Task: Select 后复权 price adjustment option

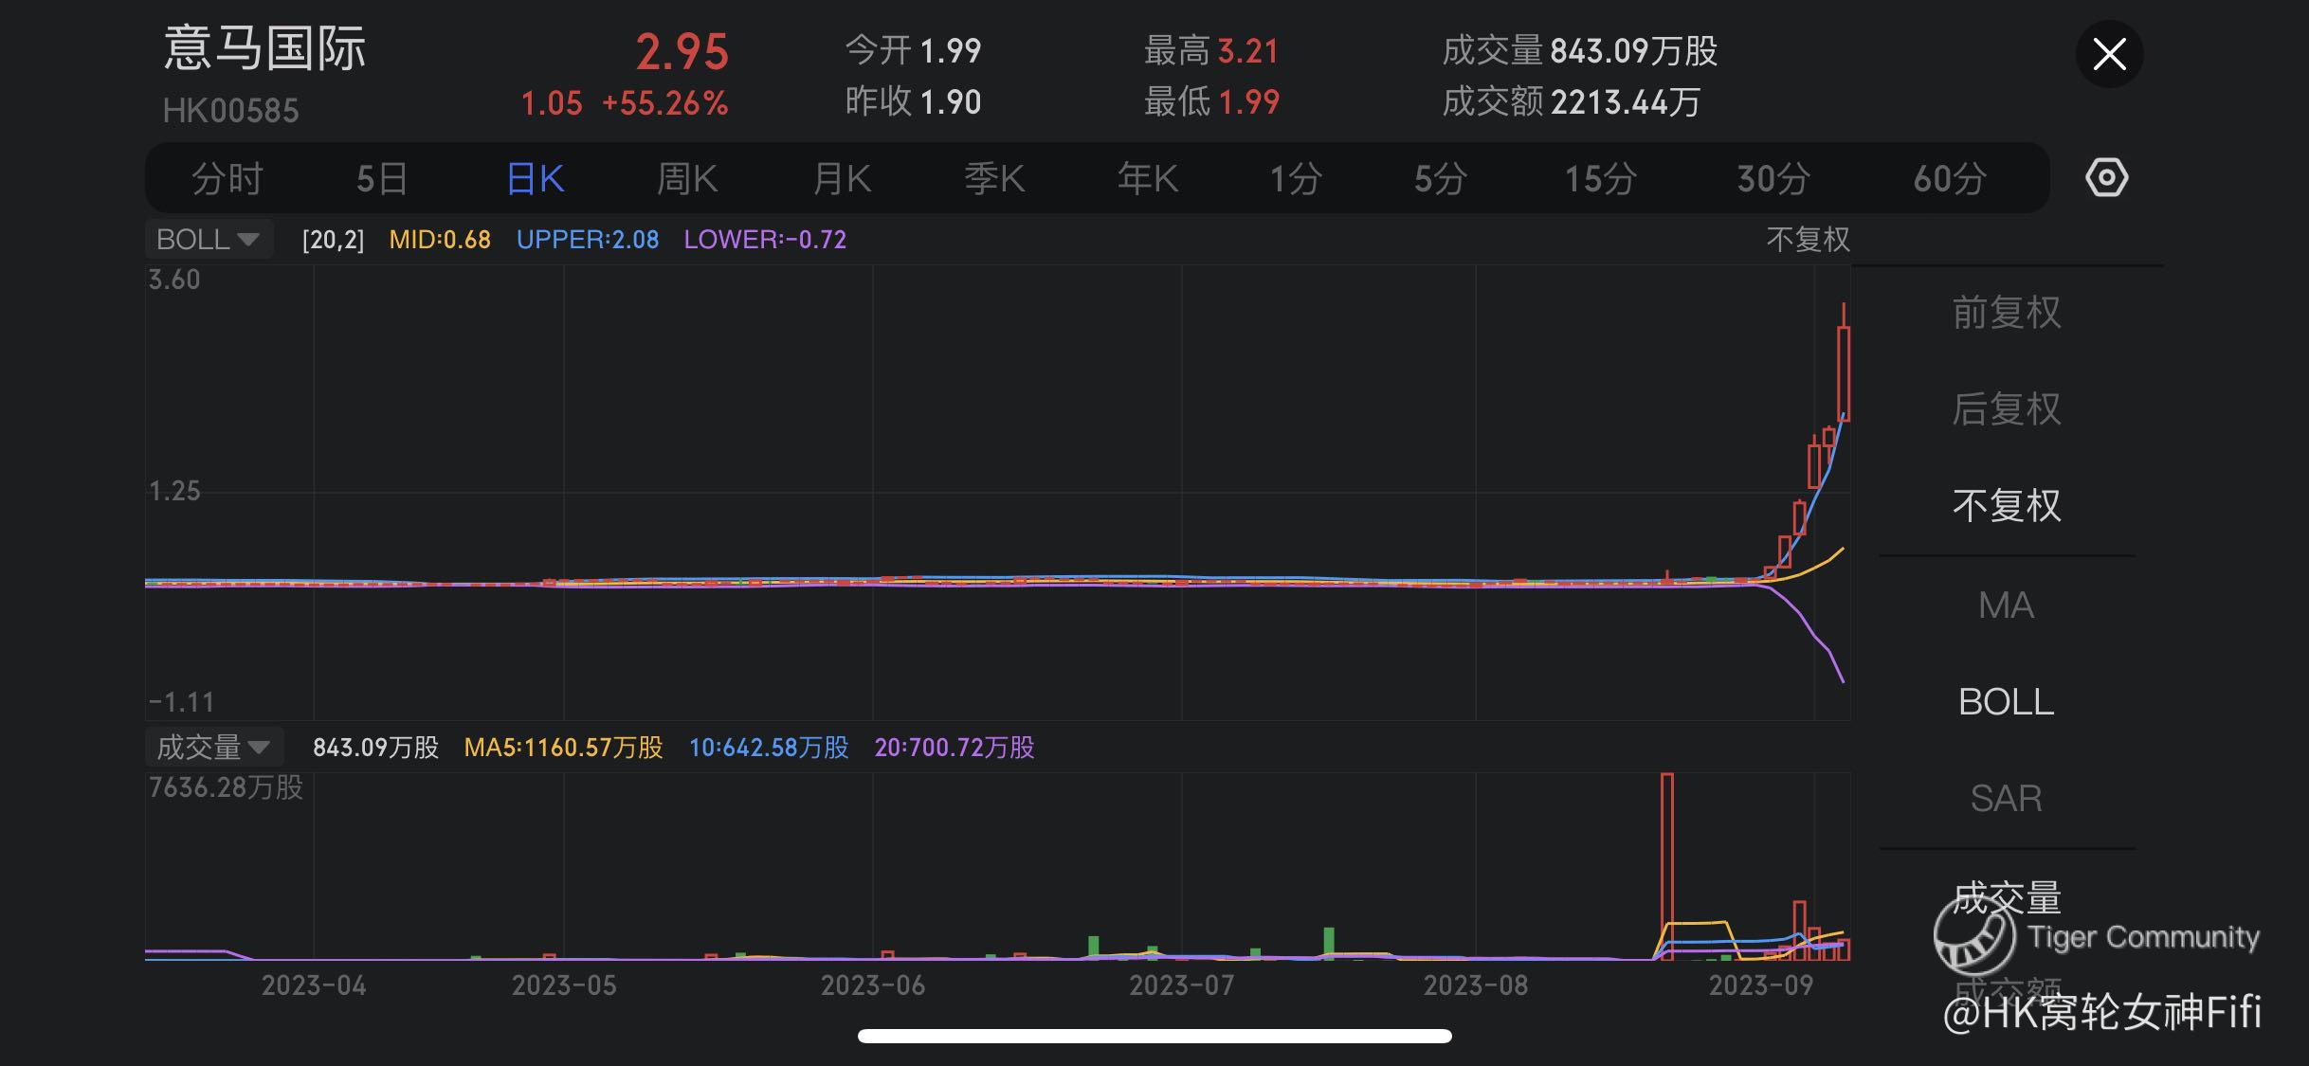Action: pyautogui.click(x=2006, y=409)
